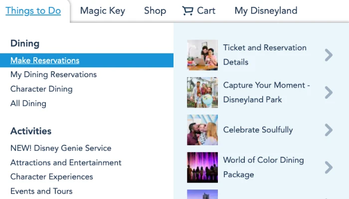Click chevron next to Celebrate Soulfully
This screenshot has width=349, height=199.
tap(329, 130)
